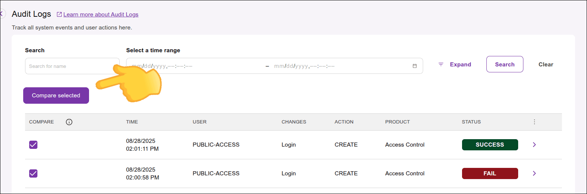This screenshot has width=587, height=194.
Task: Click the external link icon before Learn more
Action: click(59, 15)
